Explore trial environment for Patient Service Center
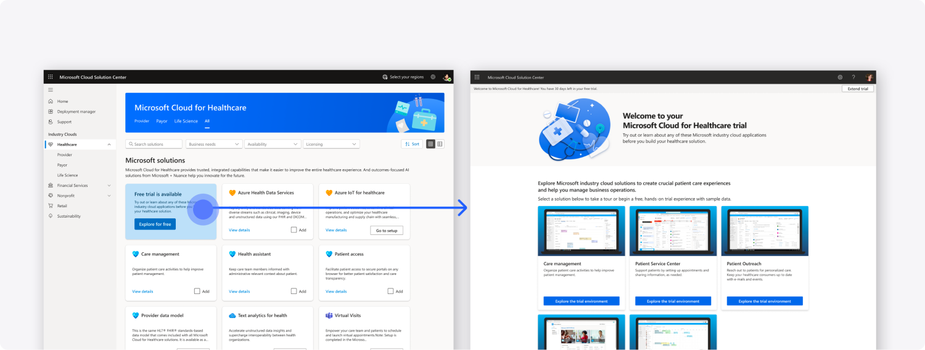The image size is (925, 350). (673, 301)
